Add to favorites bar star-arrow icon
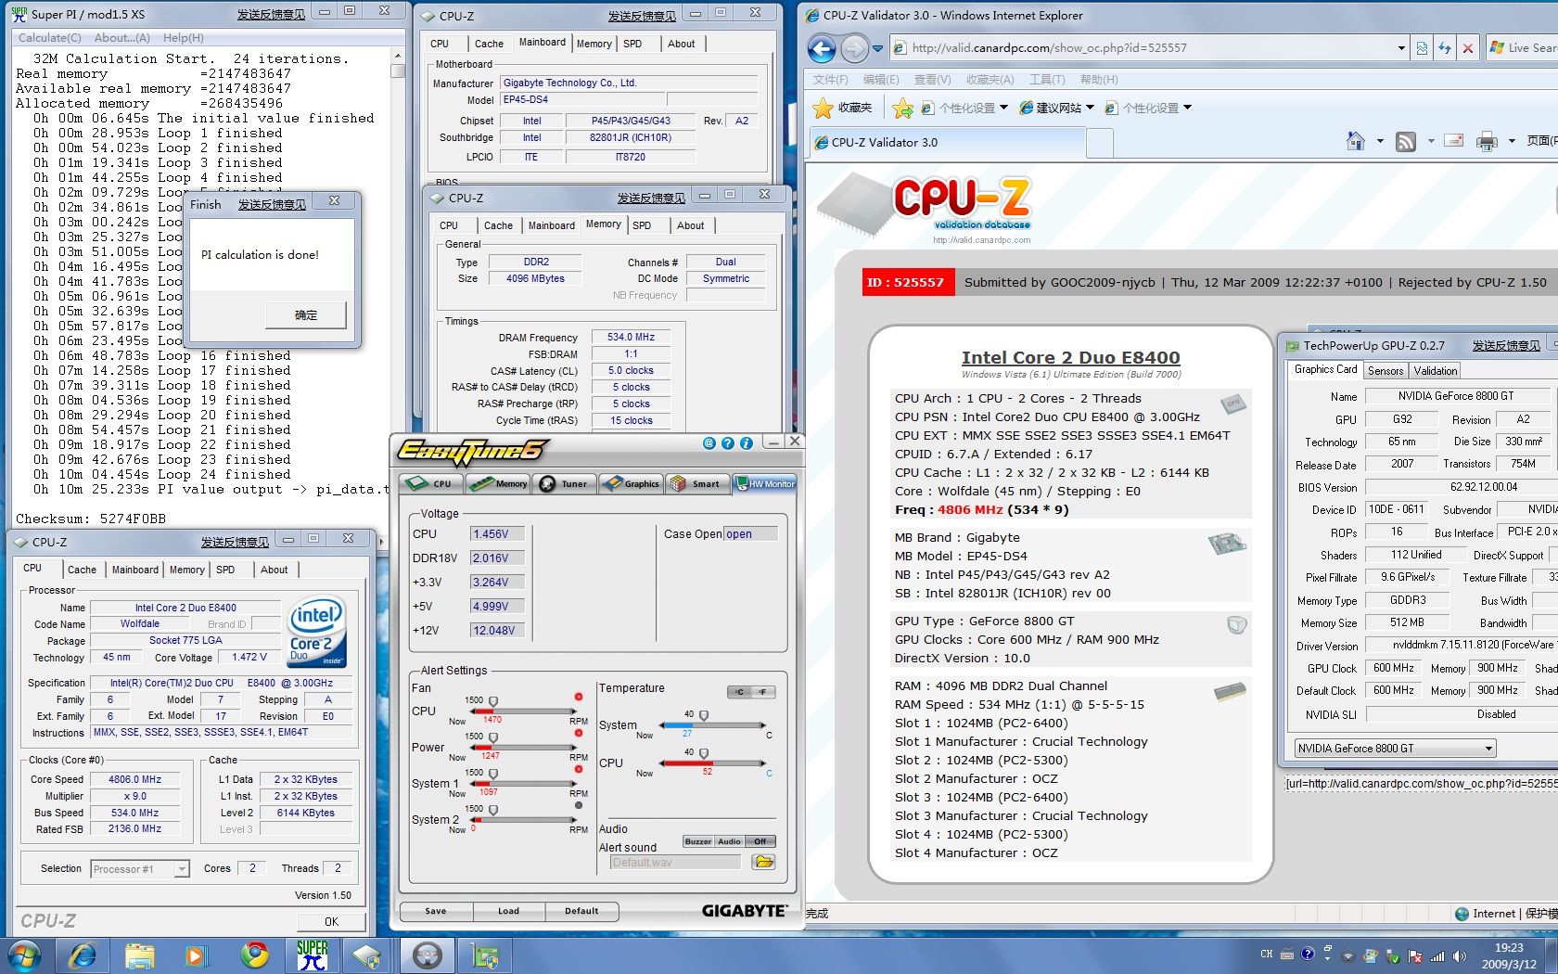The height and width of the screenshot is (974, 1558). pos(902,108)
